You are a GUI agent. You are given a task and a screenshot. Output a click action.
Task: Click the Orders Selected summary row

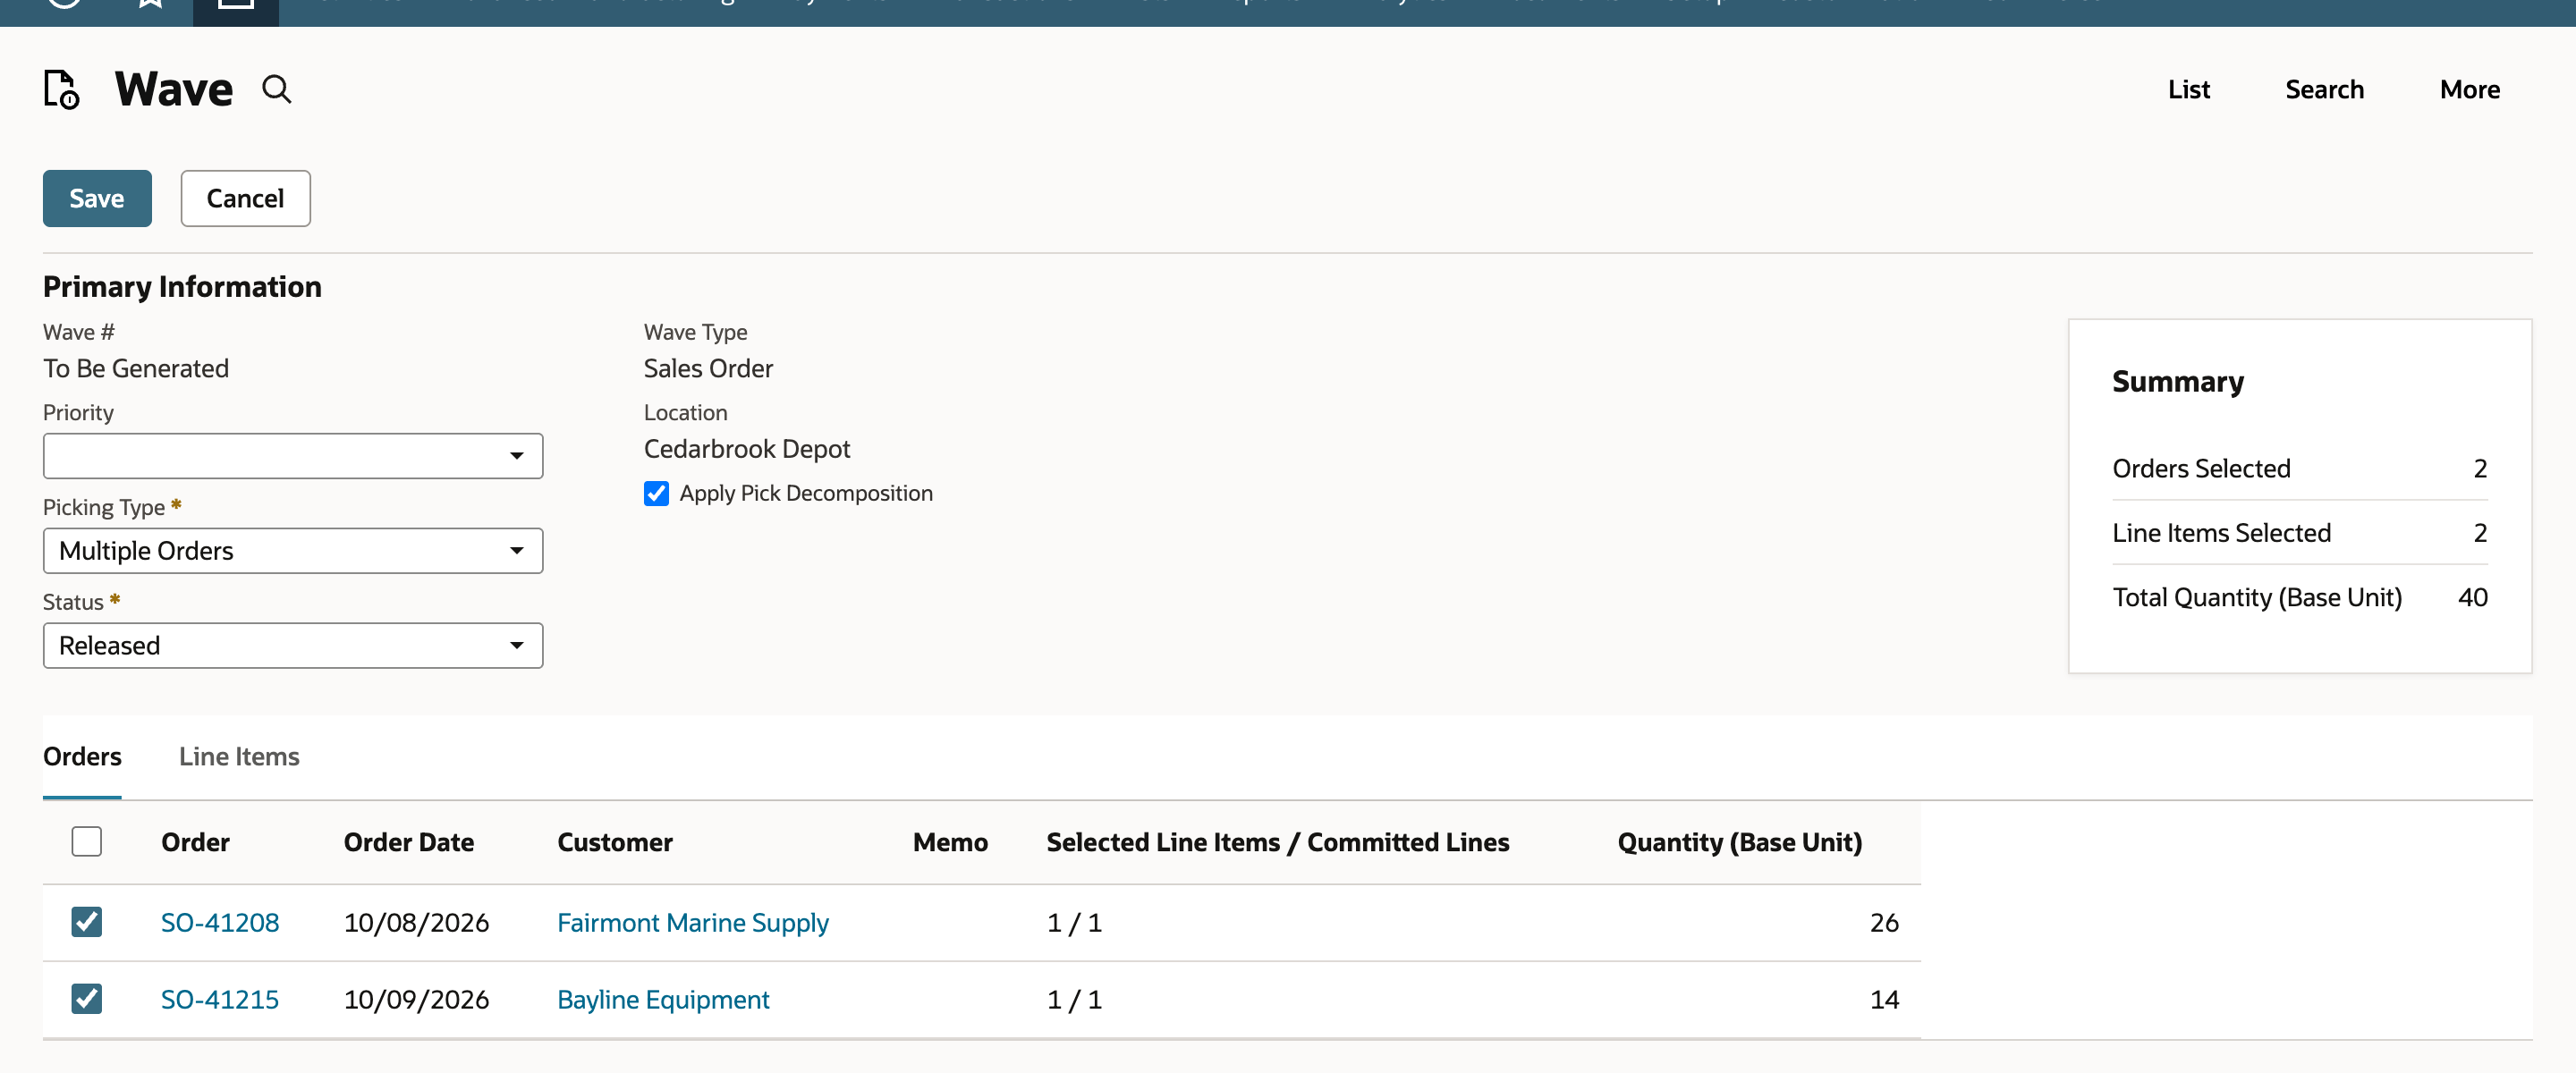click(x=2299, y=468)
